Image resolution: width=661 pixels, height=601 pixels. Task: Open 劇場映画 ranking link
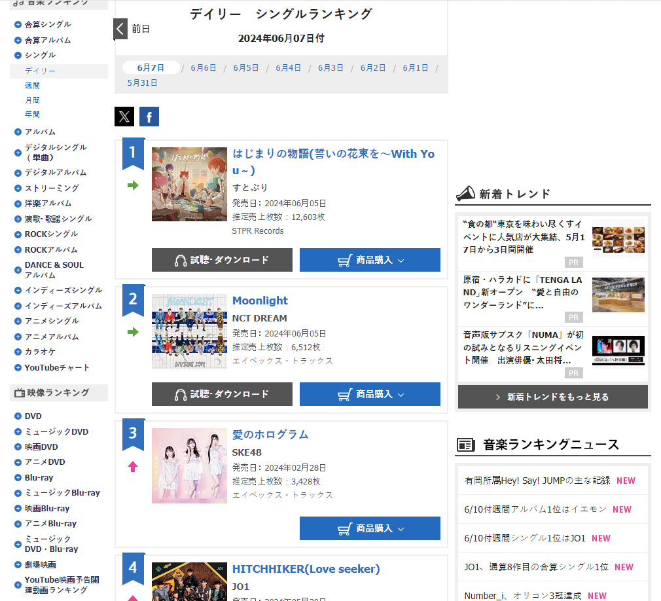(x=40, y=565)
